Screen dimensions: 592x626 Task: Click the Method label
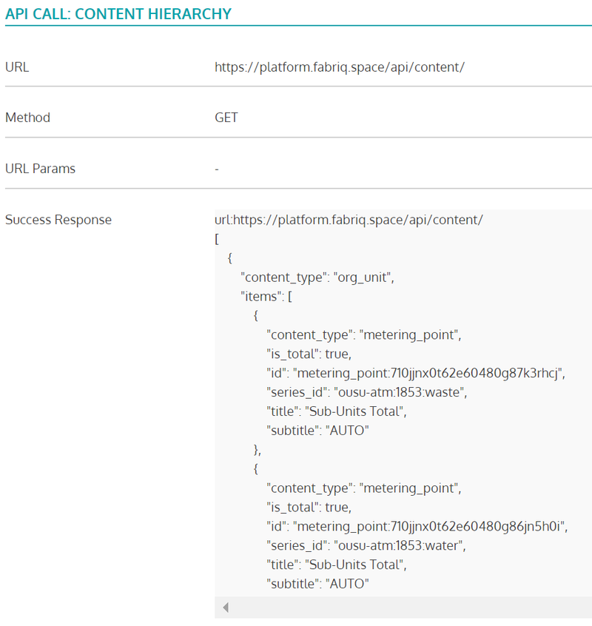(x=27, y=118)
